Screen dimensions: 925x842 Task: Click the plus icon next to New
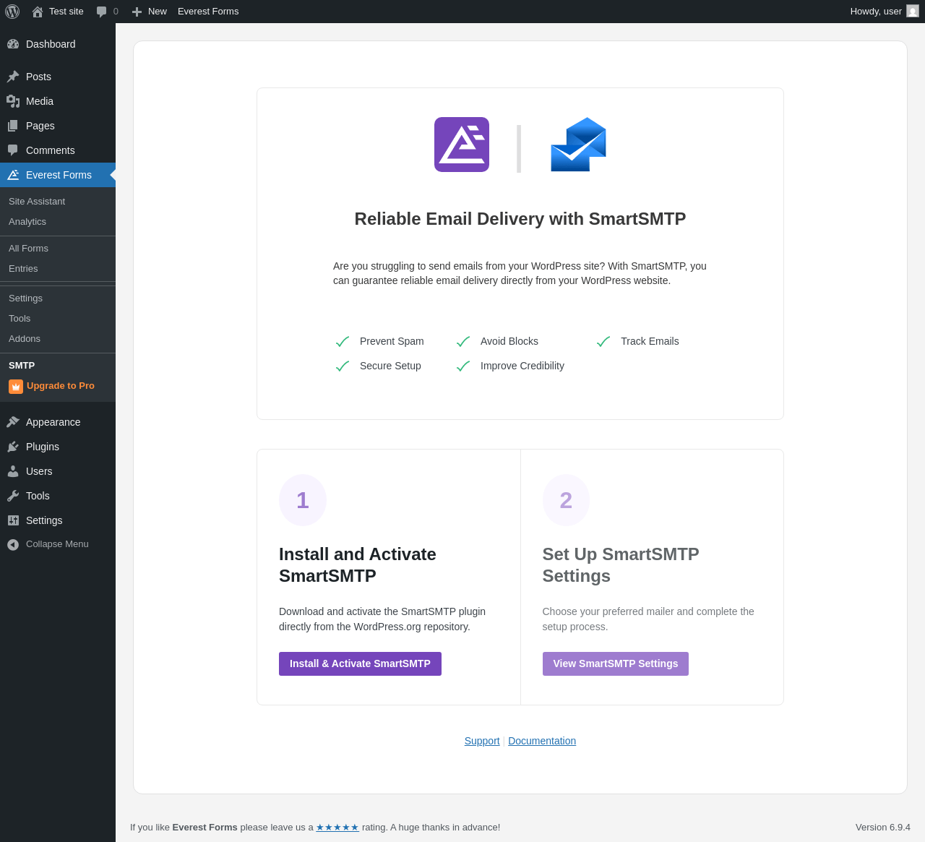pos(137,12)
